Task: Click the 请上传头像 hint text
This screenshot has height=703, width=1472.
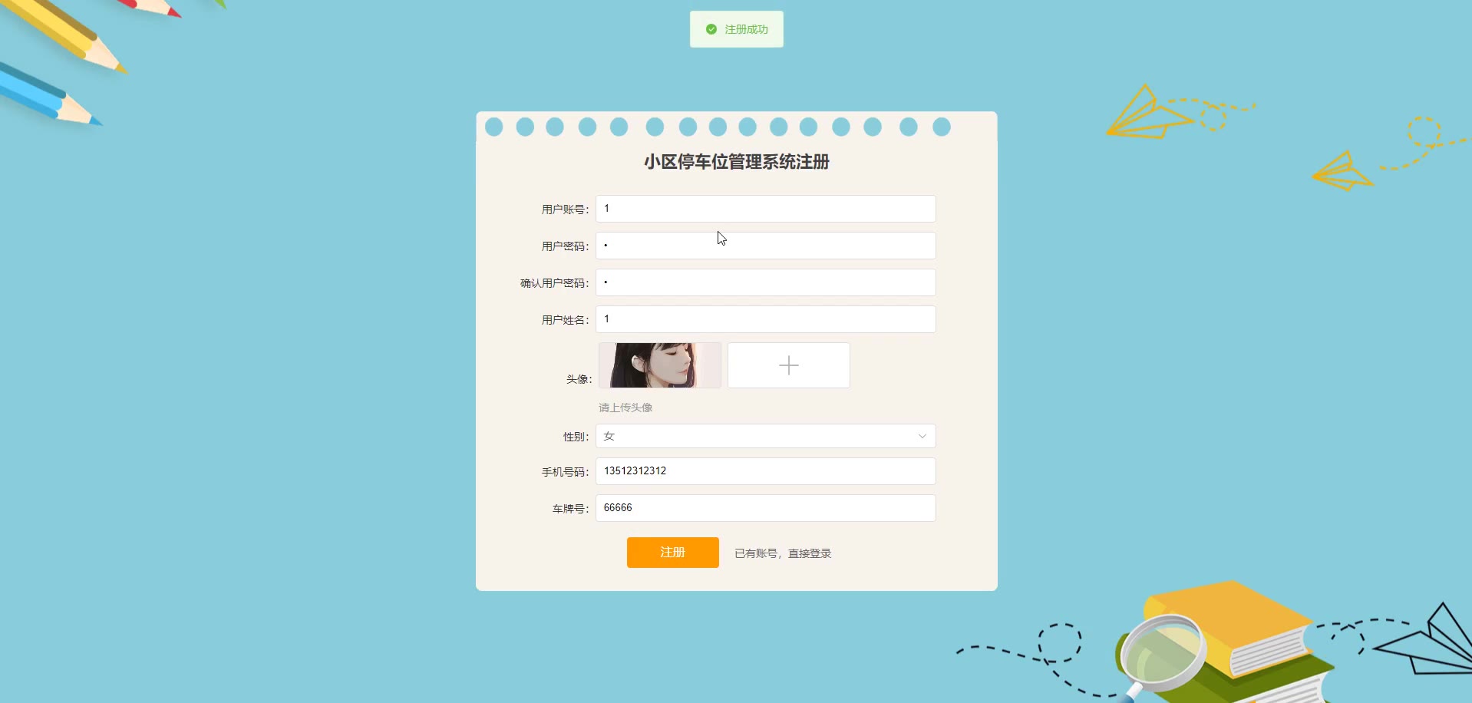Action: point(625,408)
